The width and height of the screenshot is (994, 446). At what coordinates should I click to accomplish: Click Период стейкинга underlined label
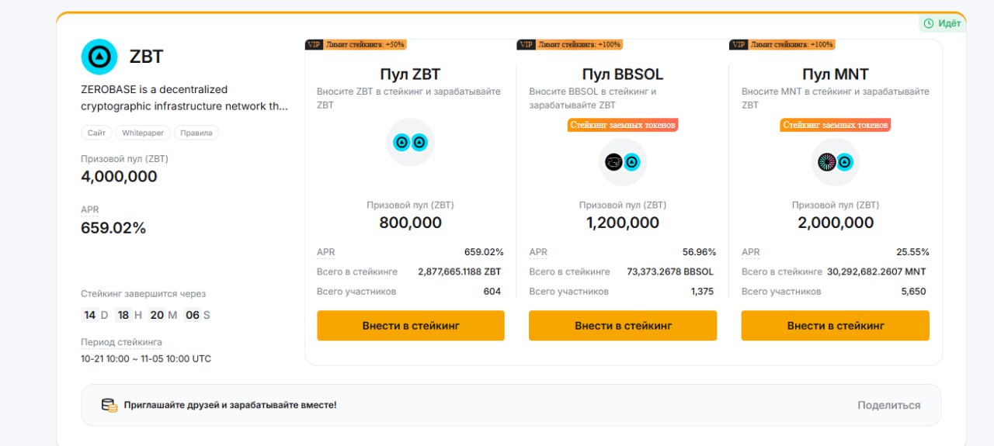tap(121, 342)
